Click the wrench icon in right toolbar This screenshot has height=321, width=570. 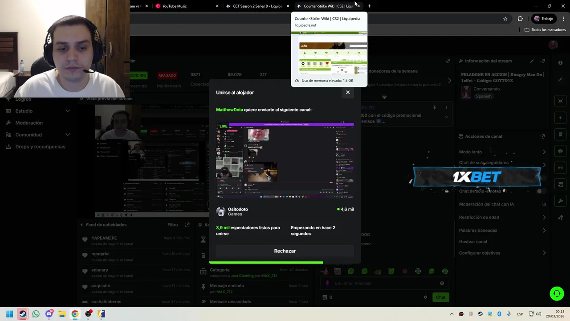[x=560, y=201]
